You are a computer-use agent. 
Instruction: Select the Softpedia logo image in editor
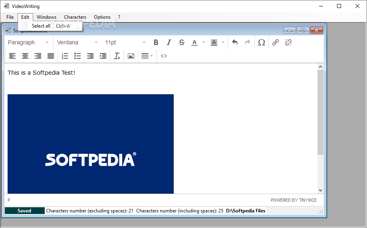[x=91, y=144]
